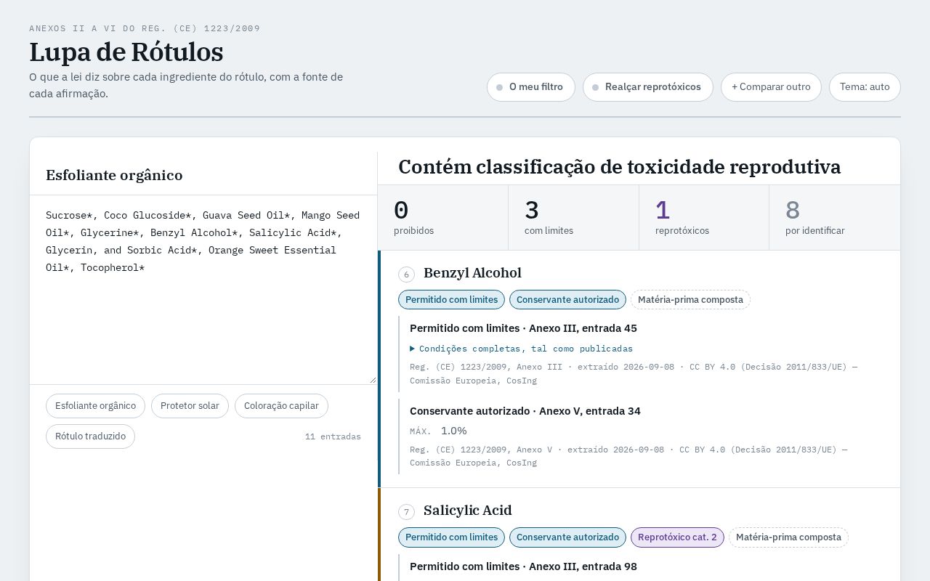The width and height of the screenshot is (930, 581).
Task: Click the 'Salicylic Acid' heading
Action: tap(468, 511)
